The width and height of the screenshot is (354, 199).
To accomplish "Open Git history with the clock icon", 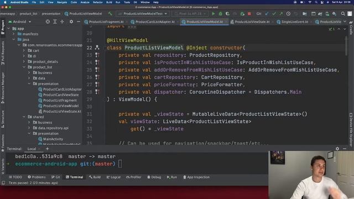I will pyautogui.click(x=288, y=14).
